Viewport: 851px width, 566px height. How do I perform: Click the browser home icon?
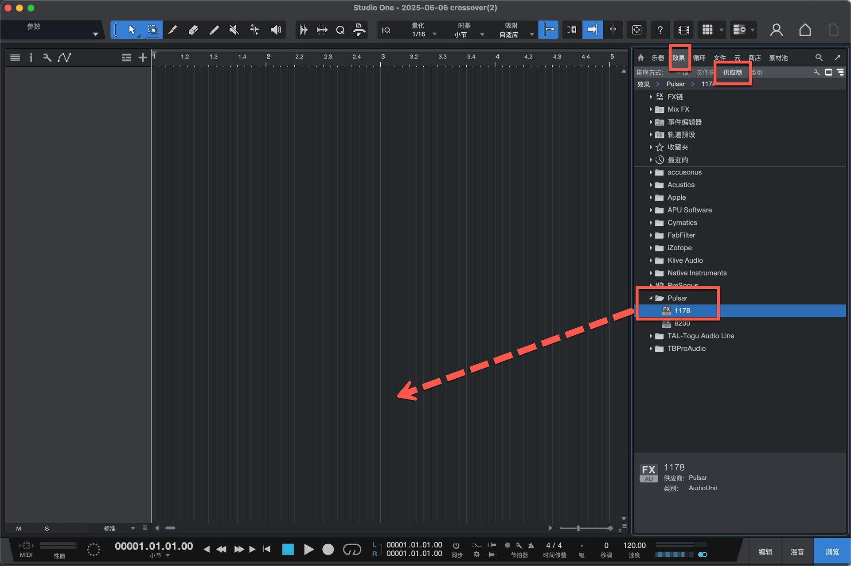click(640, 58)
